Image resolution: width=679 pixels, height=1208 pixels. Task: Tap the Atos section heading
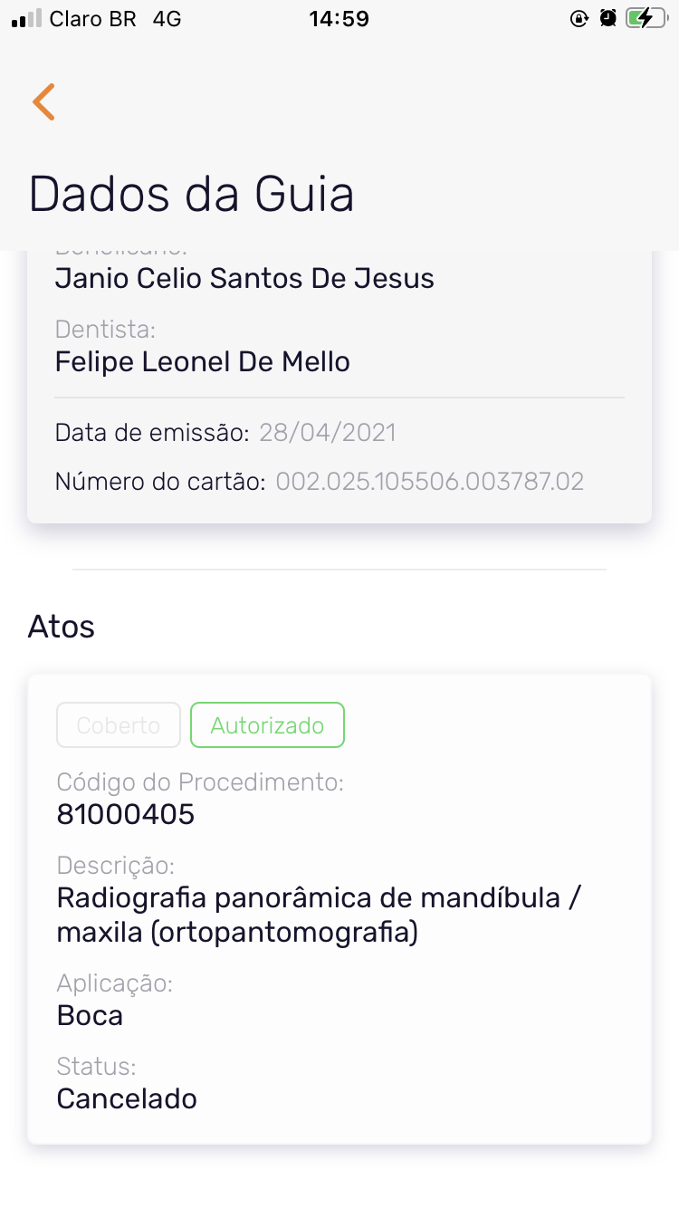pyautogui.click(x=62, y=627)
